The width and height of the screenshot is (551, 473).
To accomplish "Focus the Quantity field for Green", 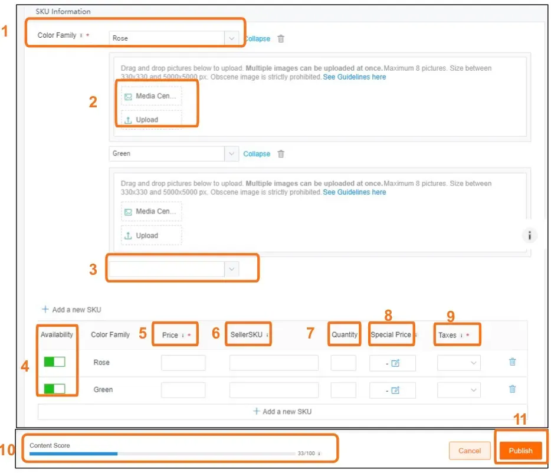I will 343,390.
